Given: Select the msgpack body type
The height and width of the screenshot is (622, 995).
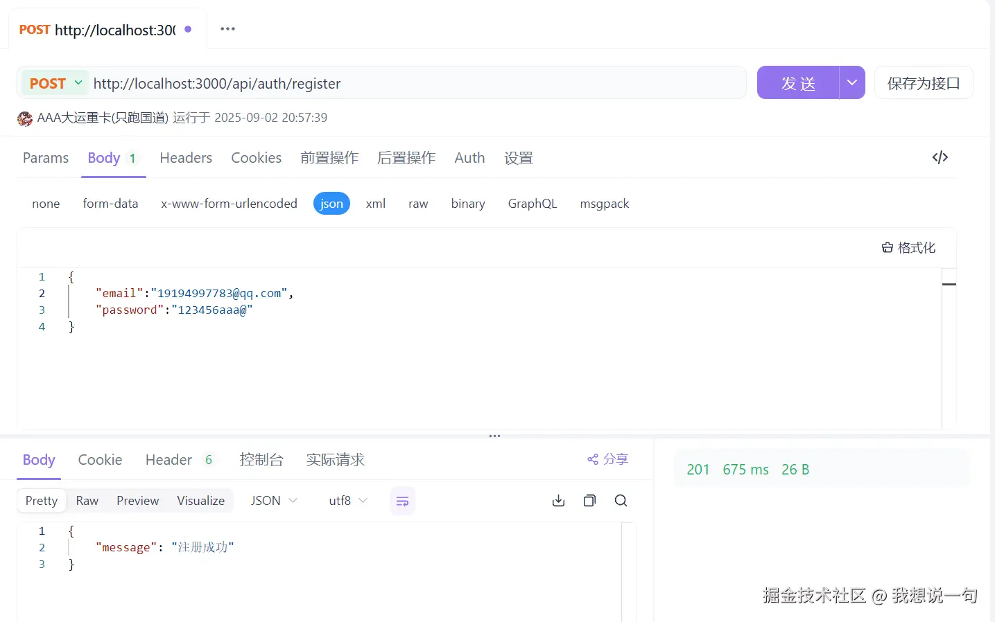Looking at the screenshot, I should click(x=605, y=204).
